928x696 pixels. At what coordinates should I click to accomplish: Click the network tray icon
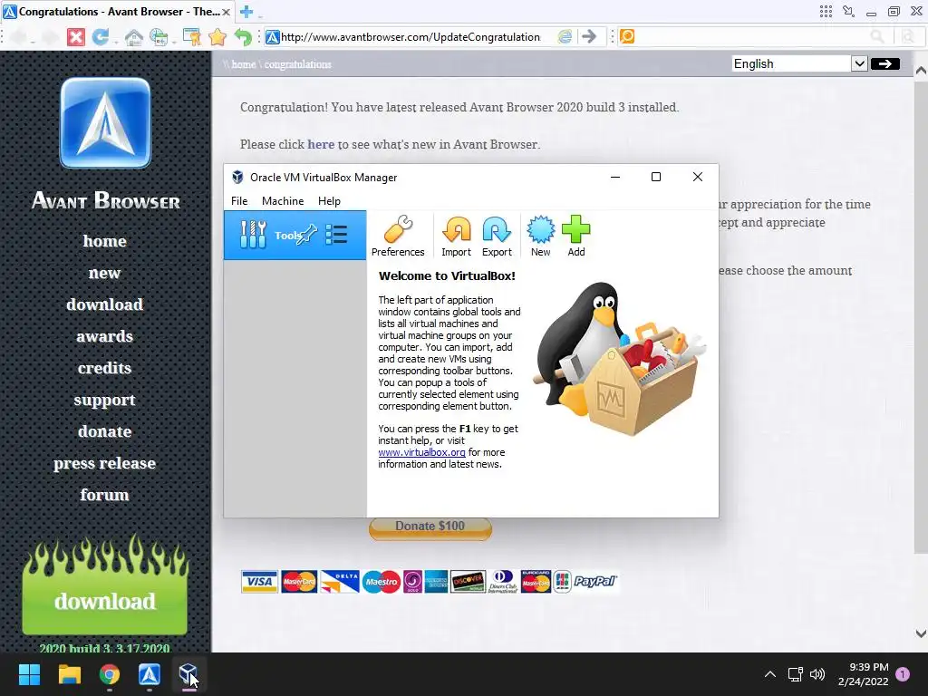[795, 674]
